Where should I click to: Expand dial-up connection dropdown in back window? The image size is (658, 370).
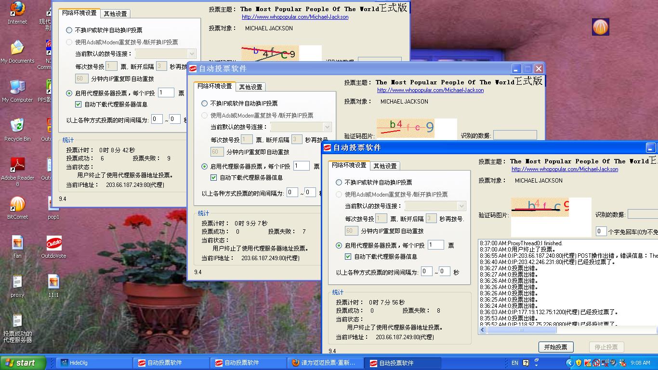pos(192,54)
